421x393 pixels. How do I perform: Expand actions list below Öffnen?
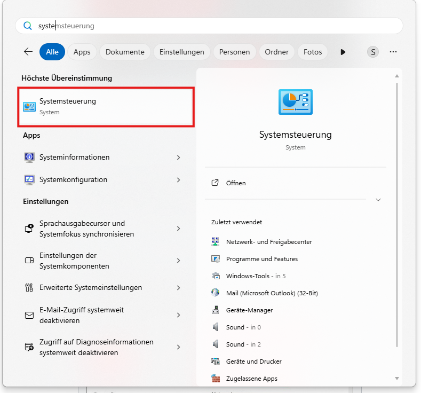point(378,200)
